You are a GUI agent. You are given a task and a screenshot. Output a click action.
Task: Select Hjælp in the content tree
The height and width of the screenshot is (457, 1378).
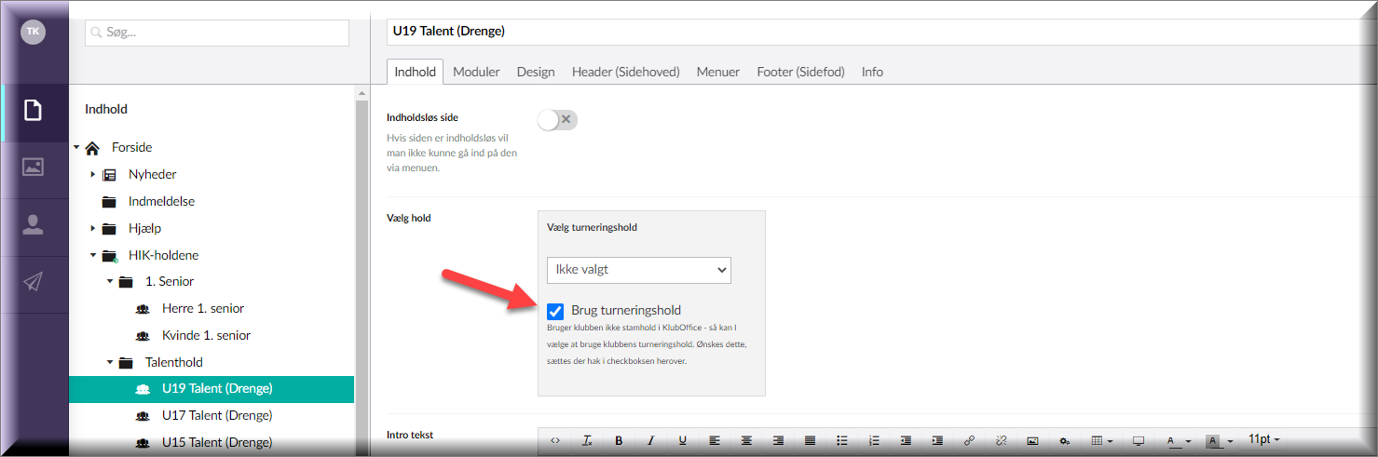[144, 228]
